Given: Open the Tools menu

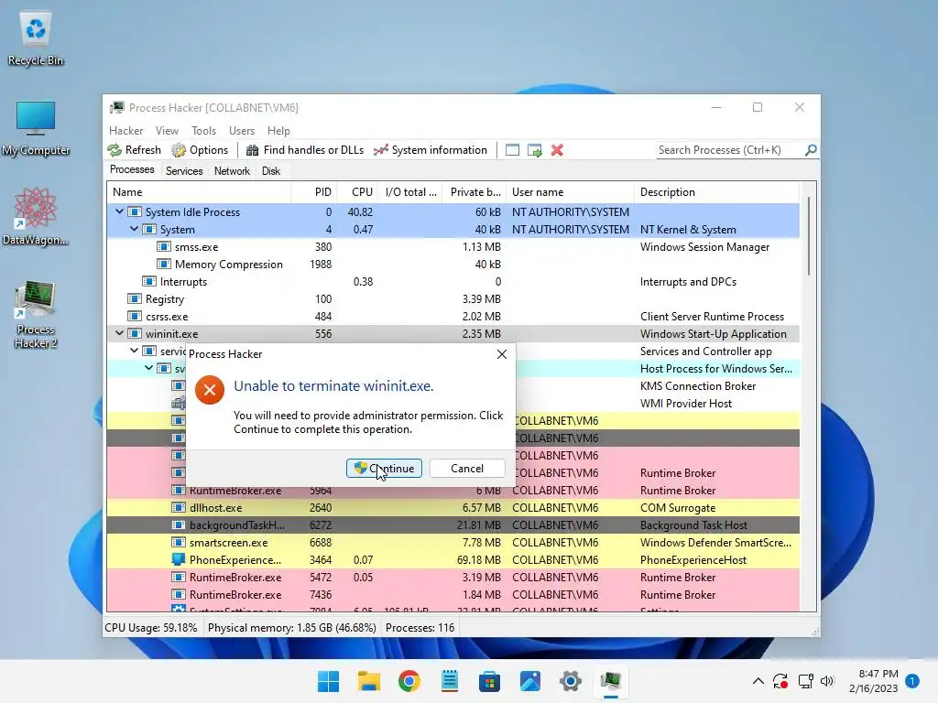Looking at the screenshot, I should (203, 130).
